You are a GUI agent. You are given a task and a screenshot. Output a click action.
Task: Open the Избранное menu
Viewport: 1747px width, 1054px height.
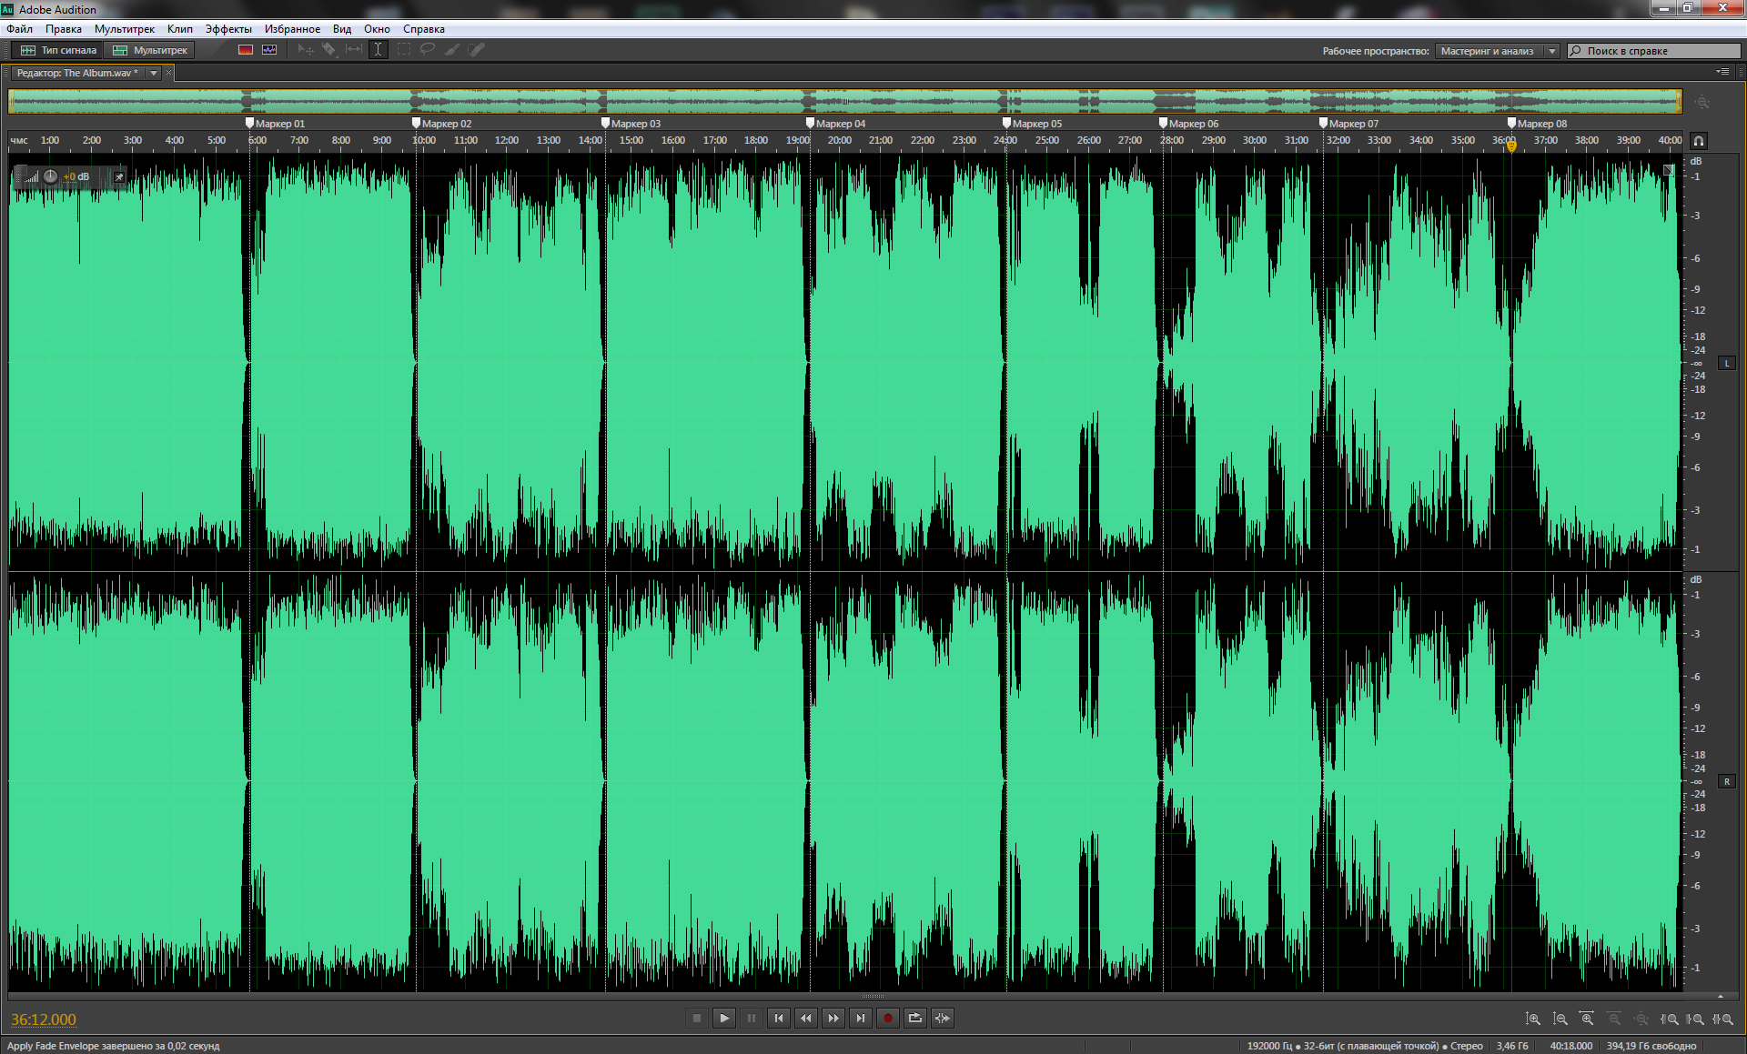pos(292,29)
